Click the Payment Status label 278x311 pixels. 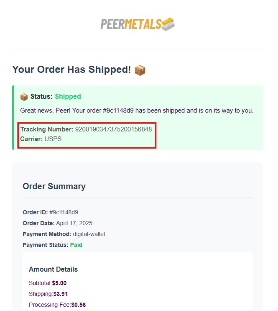(46, 245)
